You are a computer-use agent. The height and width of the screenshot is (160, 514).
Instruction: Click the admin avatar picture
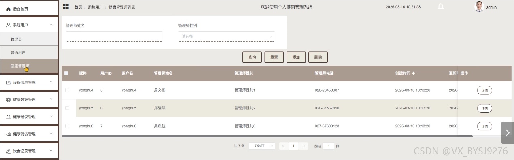pyautogui.click(x=479, y=6)
